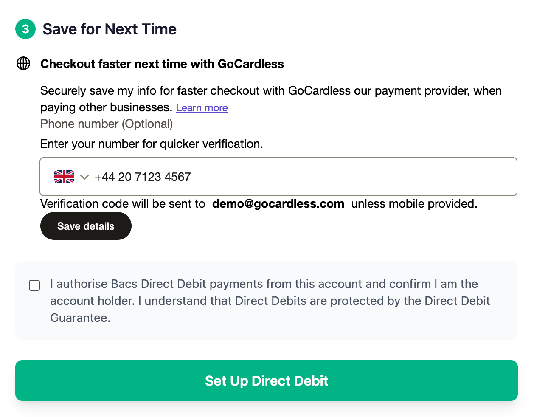534x417 pixels.
Task: Tick the Bacs Direct Debit authorisation checkbox
Action: [34, 285]
